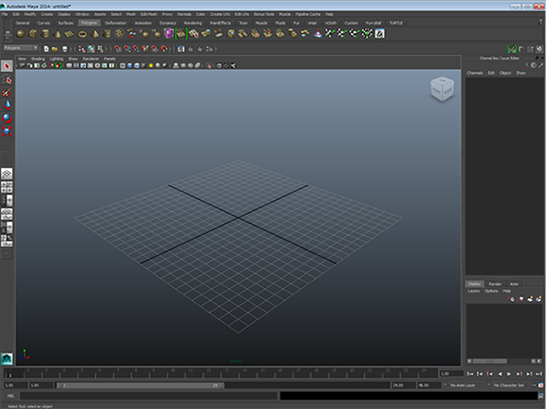Toggle the viewport grid display icon
The height and width of the screenshot is (409, 546).
click(x=69, y=66)
